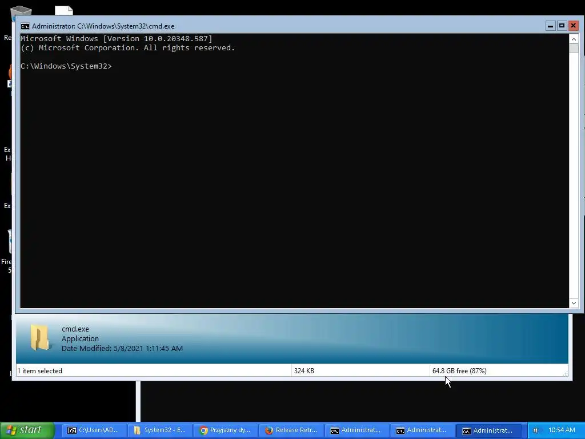
Task: Click the cmd.exe file icon in details pane
Action: tap(40, 337)
